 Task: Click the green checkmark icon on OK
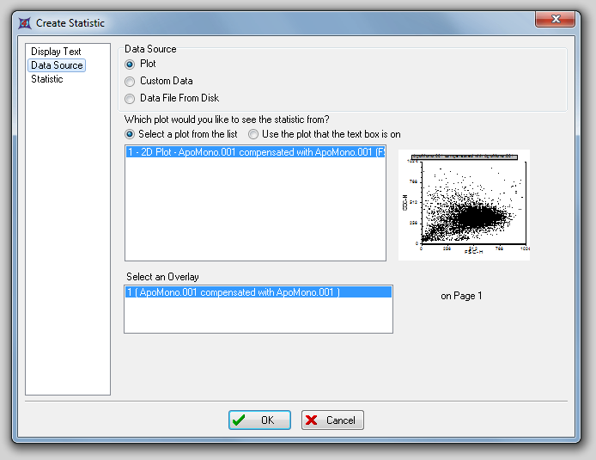pos(239,420)
